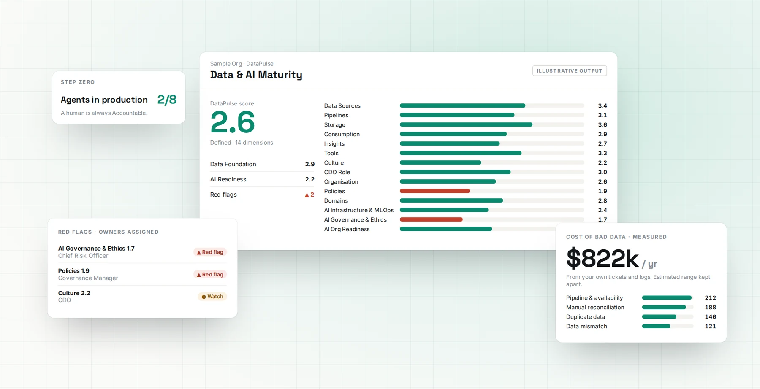Click the Defined · 14 dimensions caption
The height and width of the screenshot is (389, 760).
242,143
